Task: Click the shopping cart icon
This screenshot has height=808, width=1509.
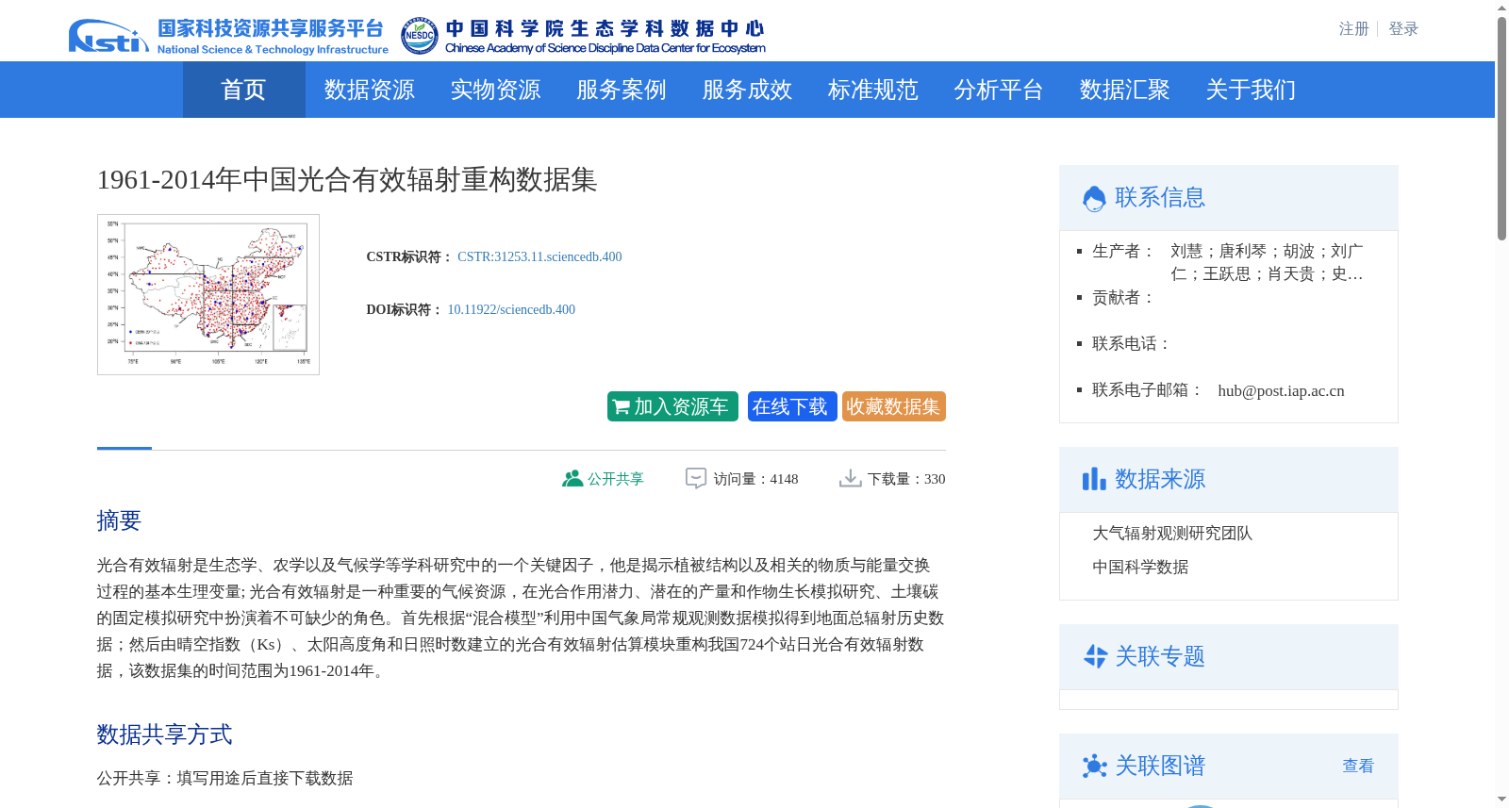Action: [621, 407]
